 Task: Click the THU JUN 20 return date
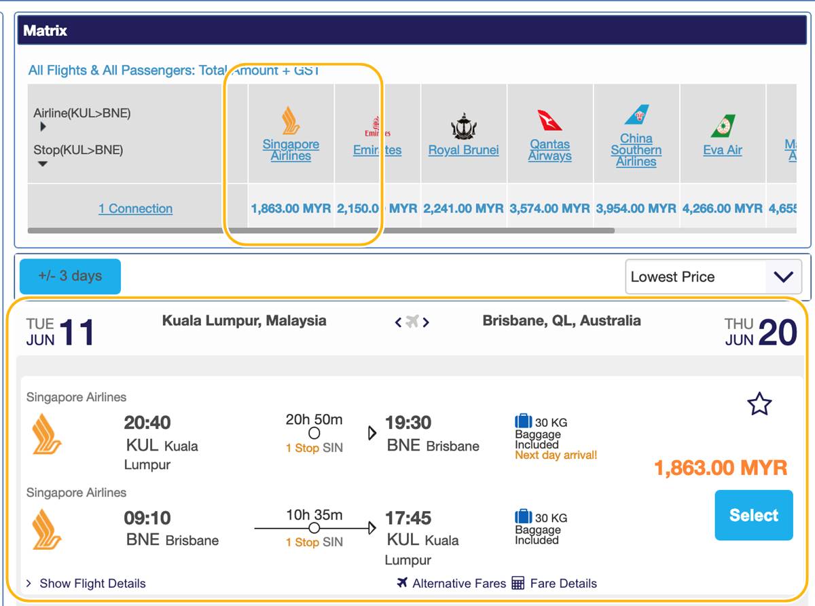(761, 332)
